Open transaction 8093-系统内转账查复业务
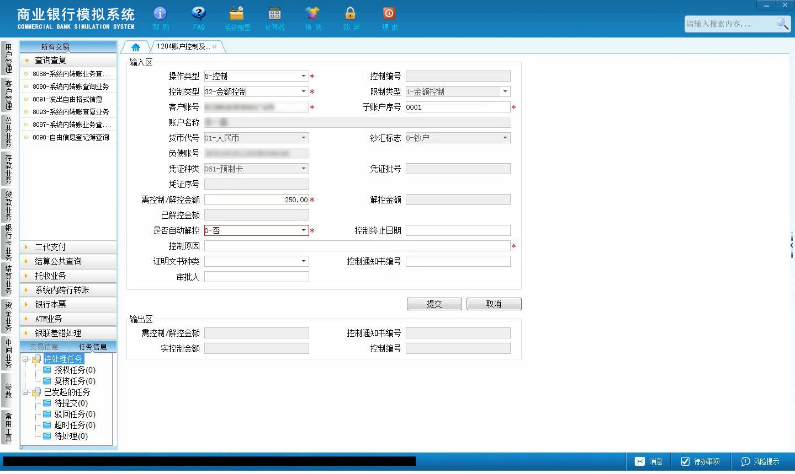Viewport: 795px width, 474px height. [71, 112]
